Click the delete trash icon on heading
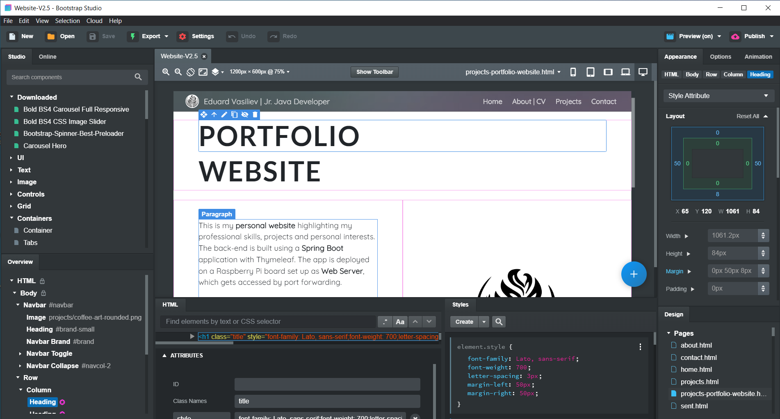The width and height of the screenshot is (780, 419). tap(255, 115)
